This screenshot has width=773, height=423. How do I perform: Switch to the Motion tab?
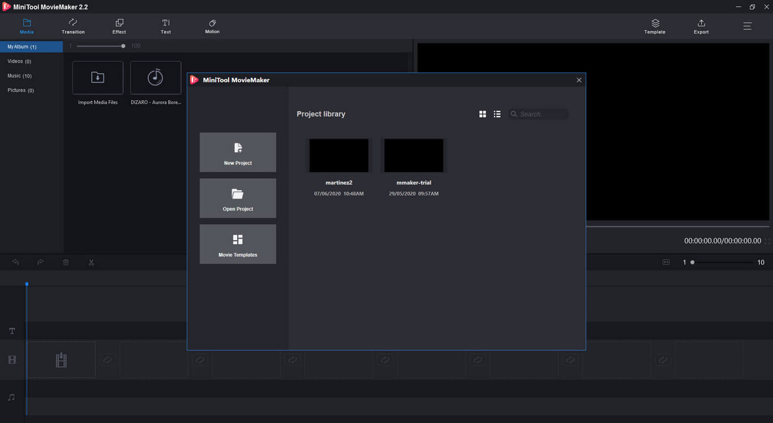point(212,27)
